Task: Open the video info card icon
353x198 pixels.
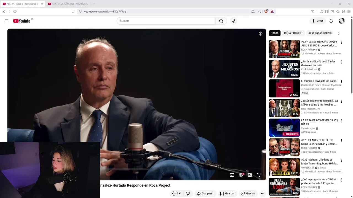Action: 260,34
